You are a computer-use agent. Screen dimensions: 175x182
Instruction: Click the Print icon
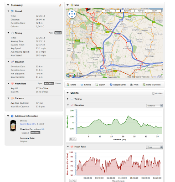pyautogui.click(x=131, y=85)
